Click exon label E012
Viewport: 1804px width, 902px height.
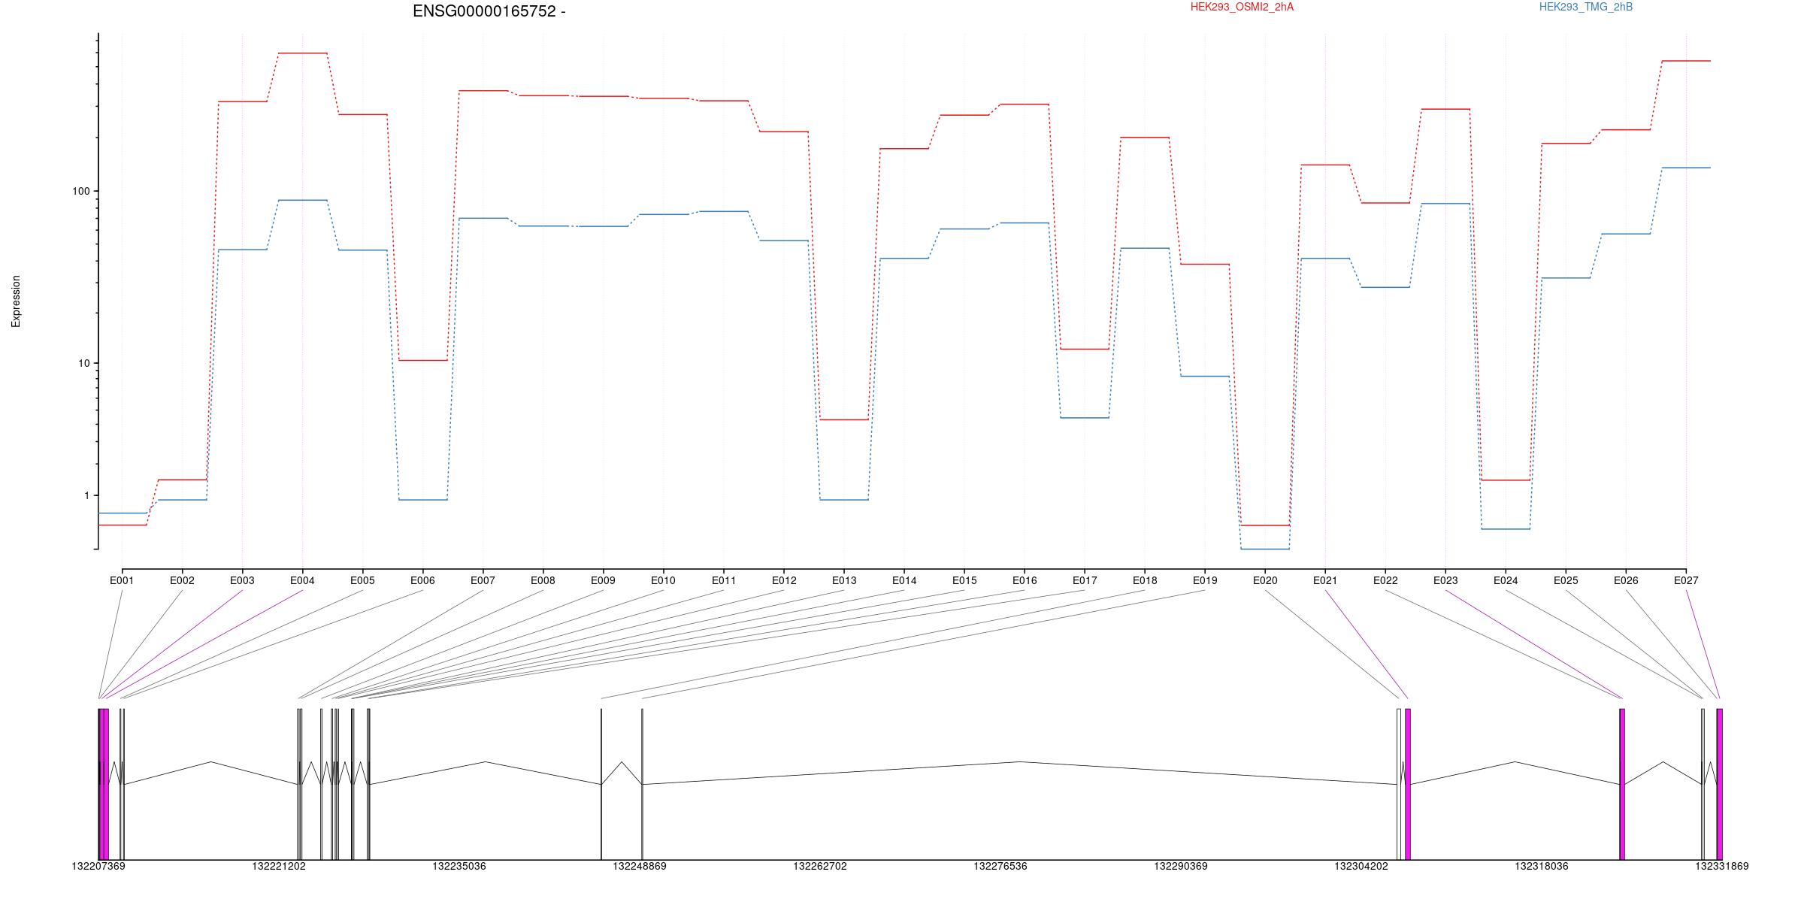coord(784,580)
